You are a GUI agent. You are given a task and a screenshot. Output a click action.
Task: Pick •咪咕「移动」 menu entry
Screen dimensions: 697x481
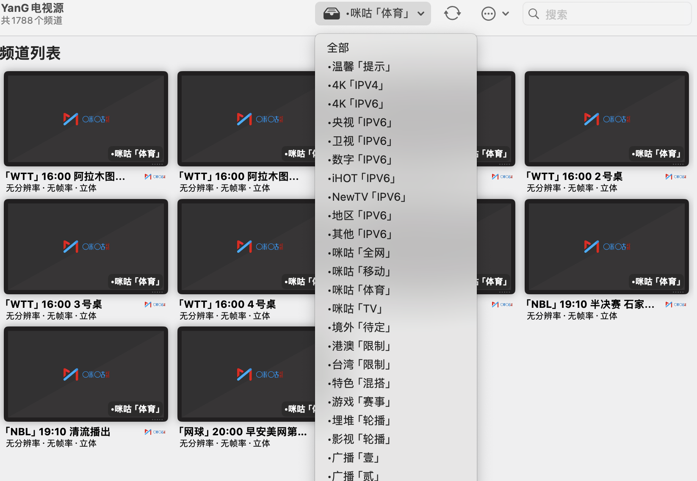pyautogui.click(x=396, y=271)
